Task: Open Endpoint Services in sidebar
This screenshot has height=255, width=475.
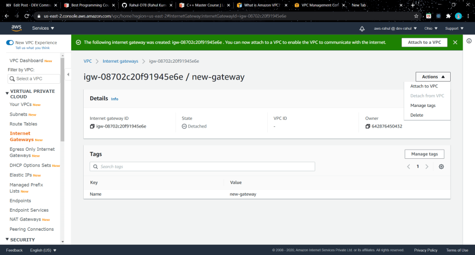Action: click(29, 210)
